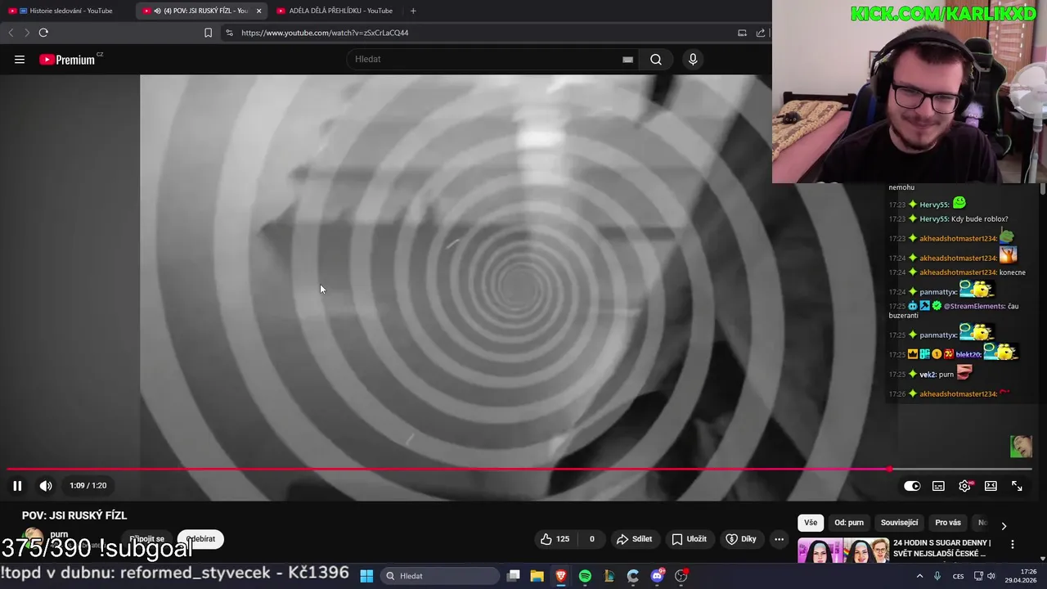Close the POV: JSI RUSKÝ FÍZL tab
Screen dimensions: 1047x589
[x=258, y=11]
